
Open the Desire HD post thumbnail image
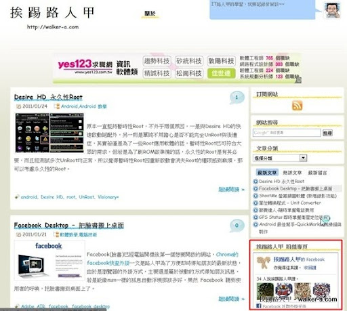click(49, 133)
